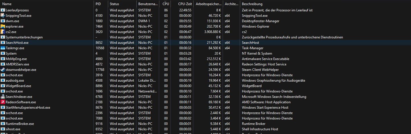Click the RuntimeBroker.exe process icon

(3, 124)
